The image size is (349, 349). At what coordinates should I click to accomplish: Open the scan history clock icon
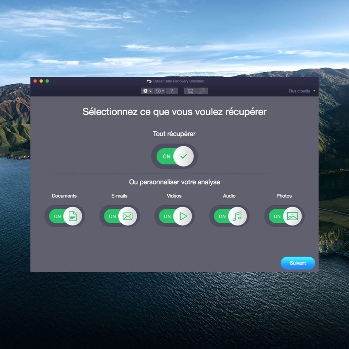click(160, 91)
